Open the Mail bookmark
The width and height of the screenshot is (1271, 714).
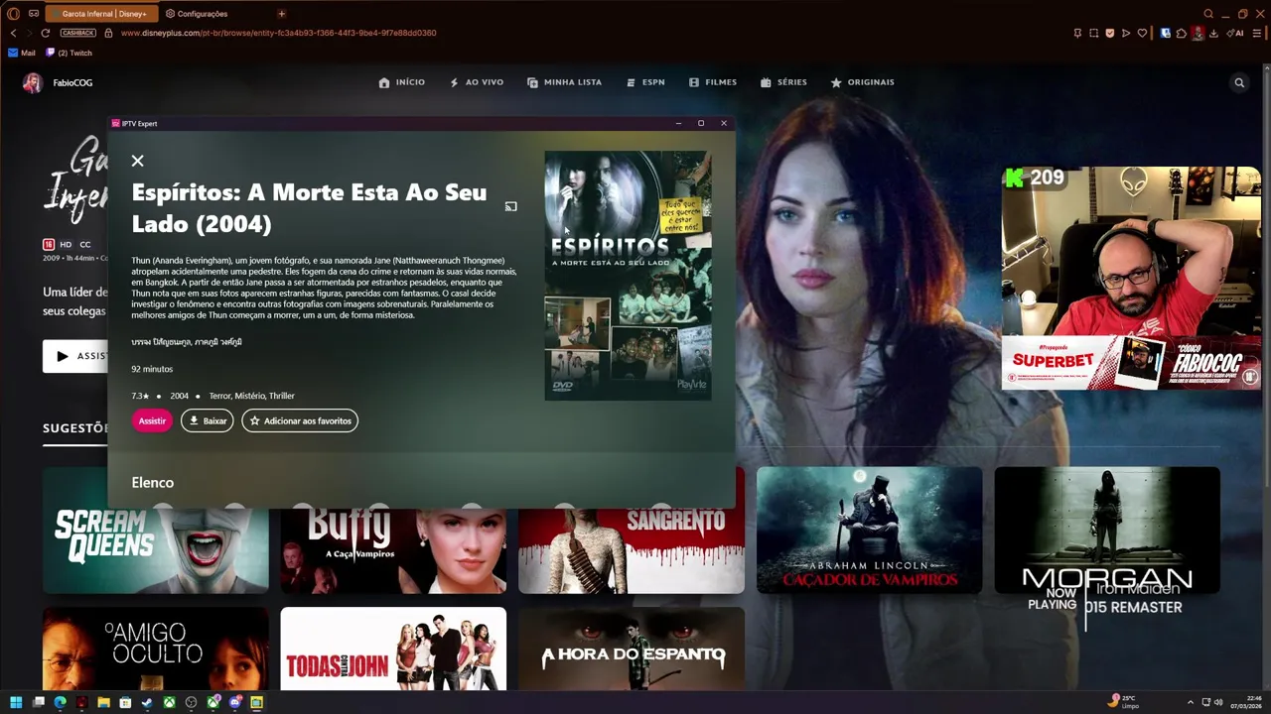tap(22, 53)
